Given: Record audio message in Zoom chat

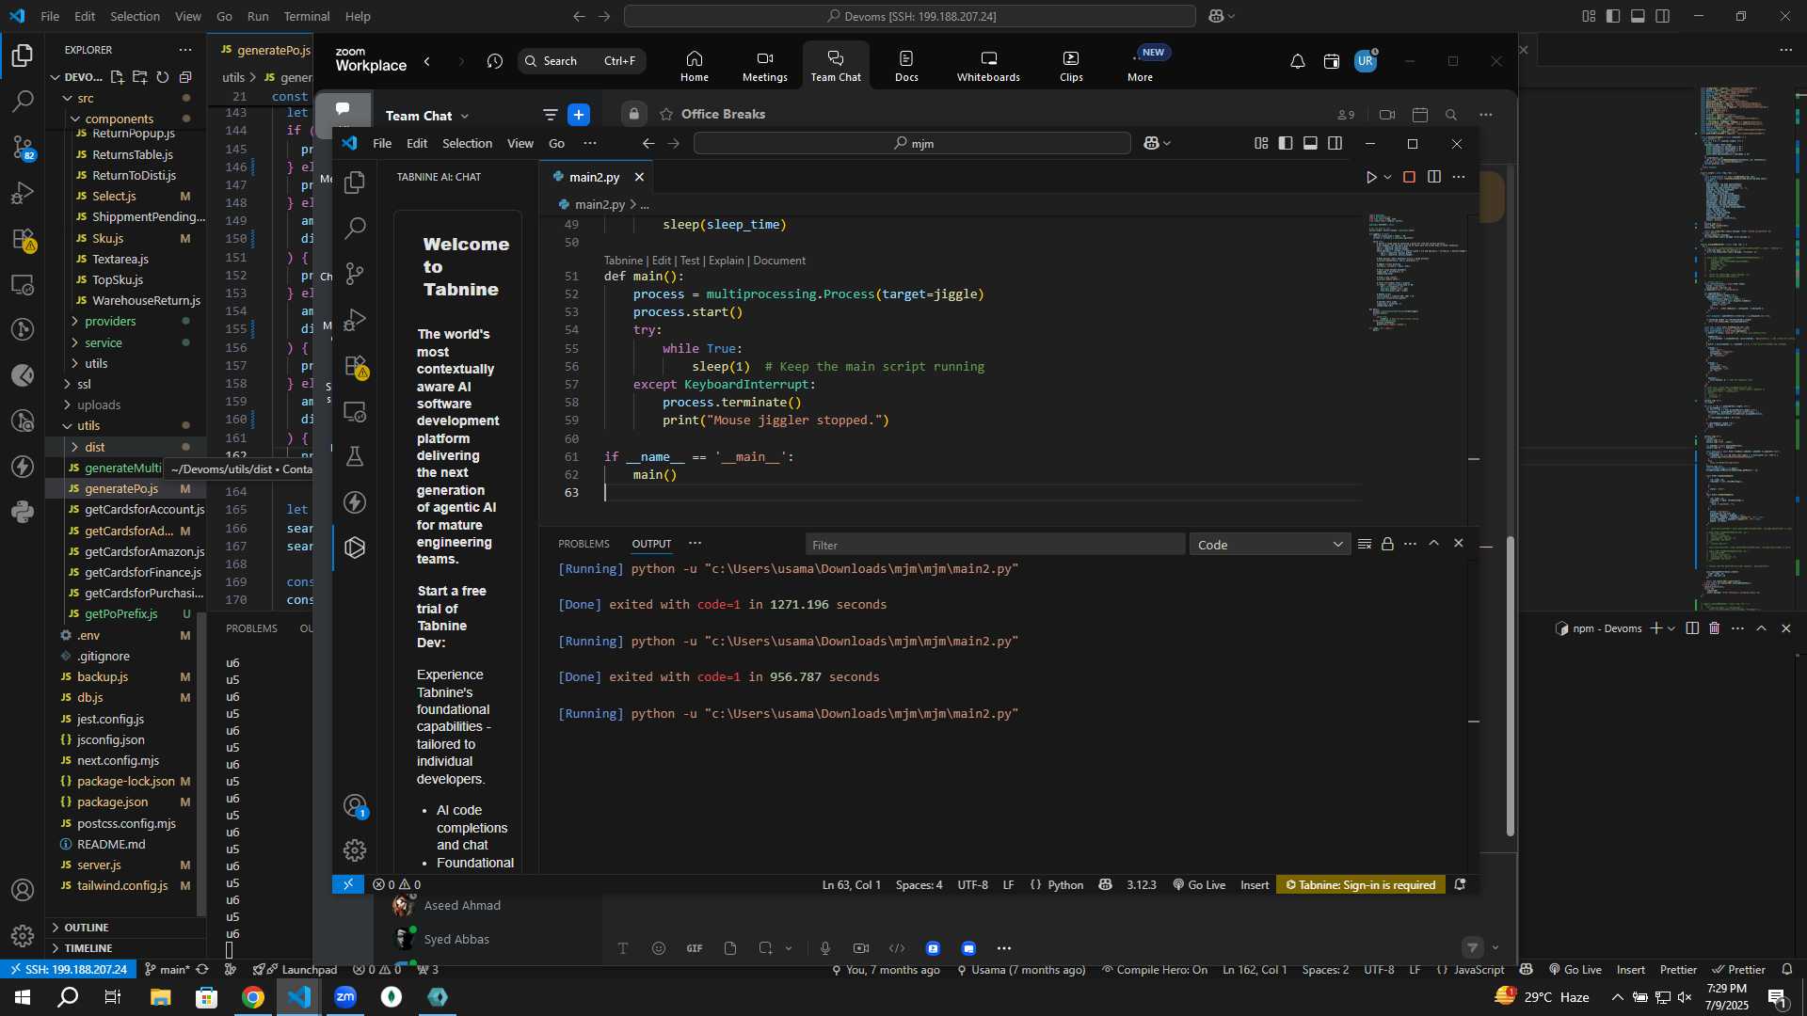Looking at the screenshot, I should click(825, 948).
